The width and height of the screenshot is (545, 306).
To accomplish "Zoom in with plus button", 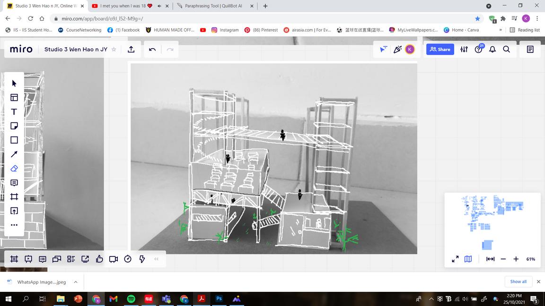I will (x=516, y=259).
